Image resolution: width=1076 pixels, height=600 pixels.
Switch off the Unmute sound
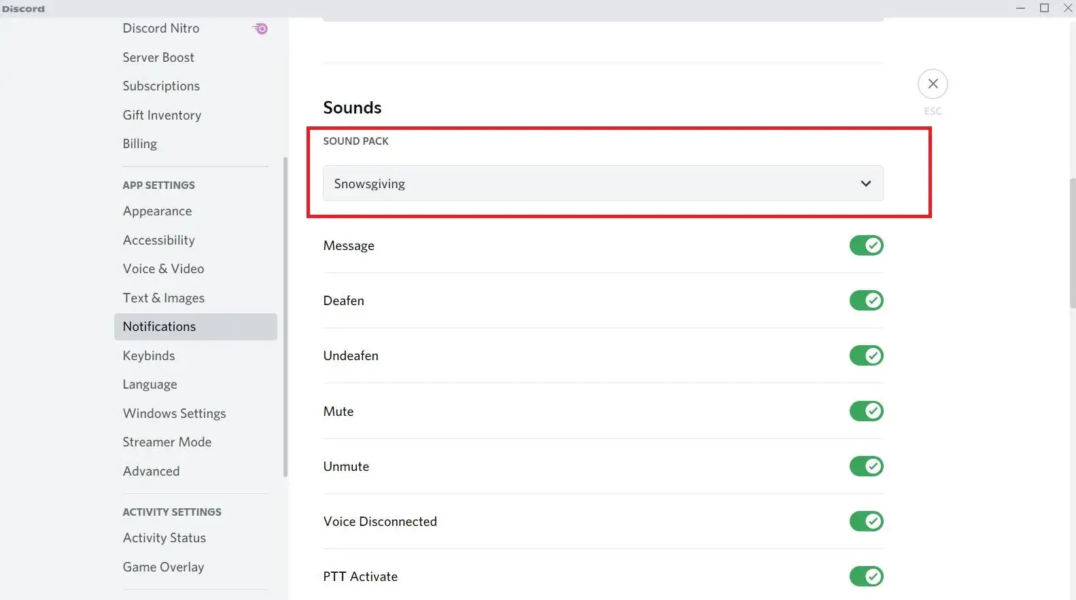point(866,466)
